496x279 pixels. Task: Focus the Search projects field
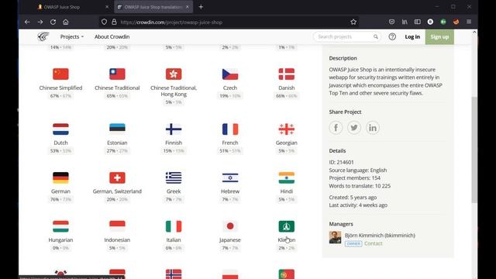pos(346,36)
